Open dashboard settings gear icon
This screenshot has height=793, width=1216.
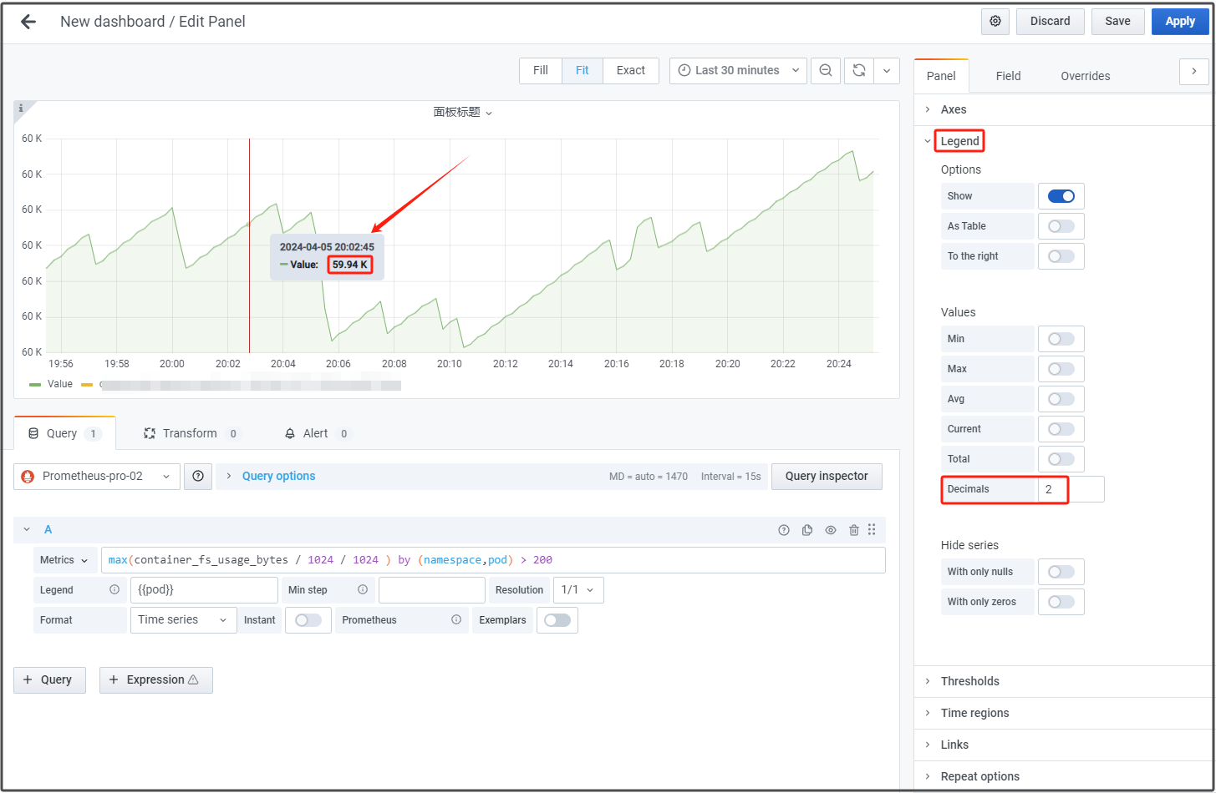click(x=995, y=22)
